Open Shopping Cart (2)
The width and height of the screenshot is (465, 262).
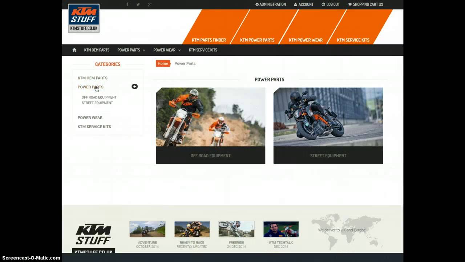365,4
